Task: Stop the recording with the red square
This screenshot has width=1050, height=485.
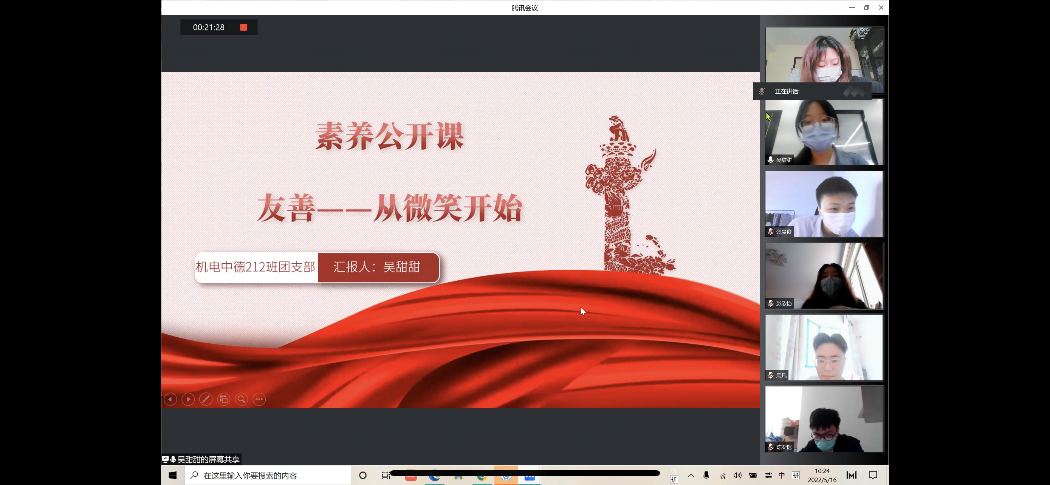Action: pyautogui.click(x=243, y=27)
